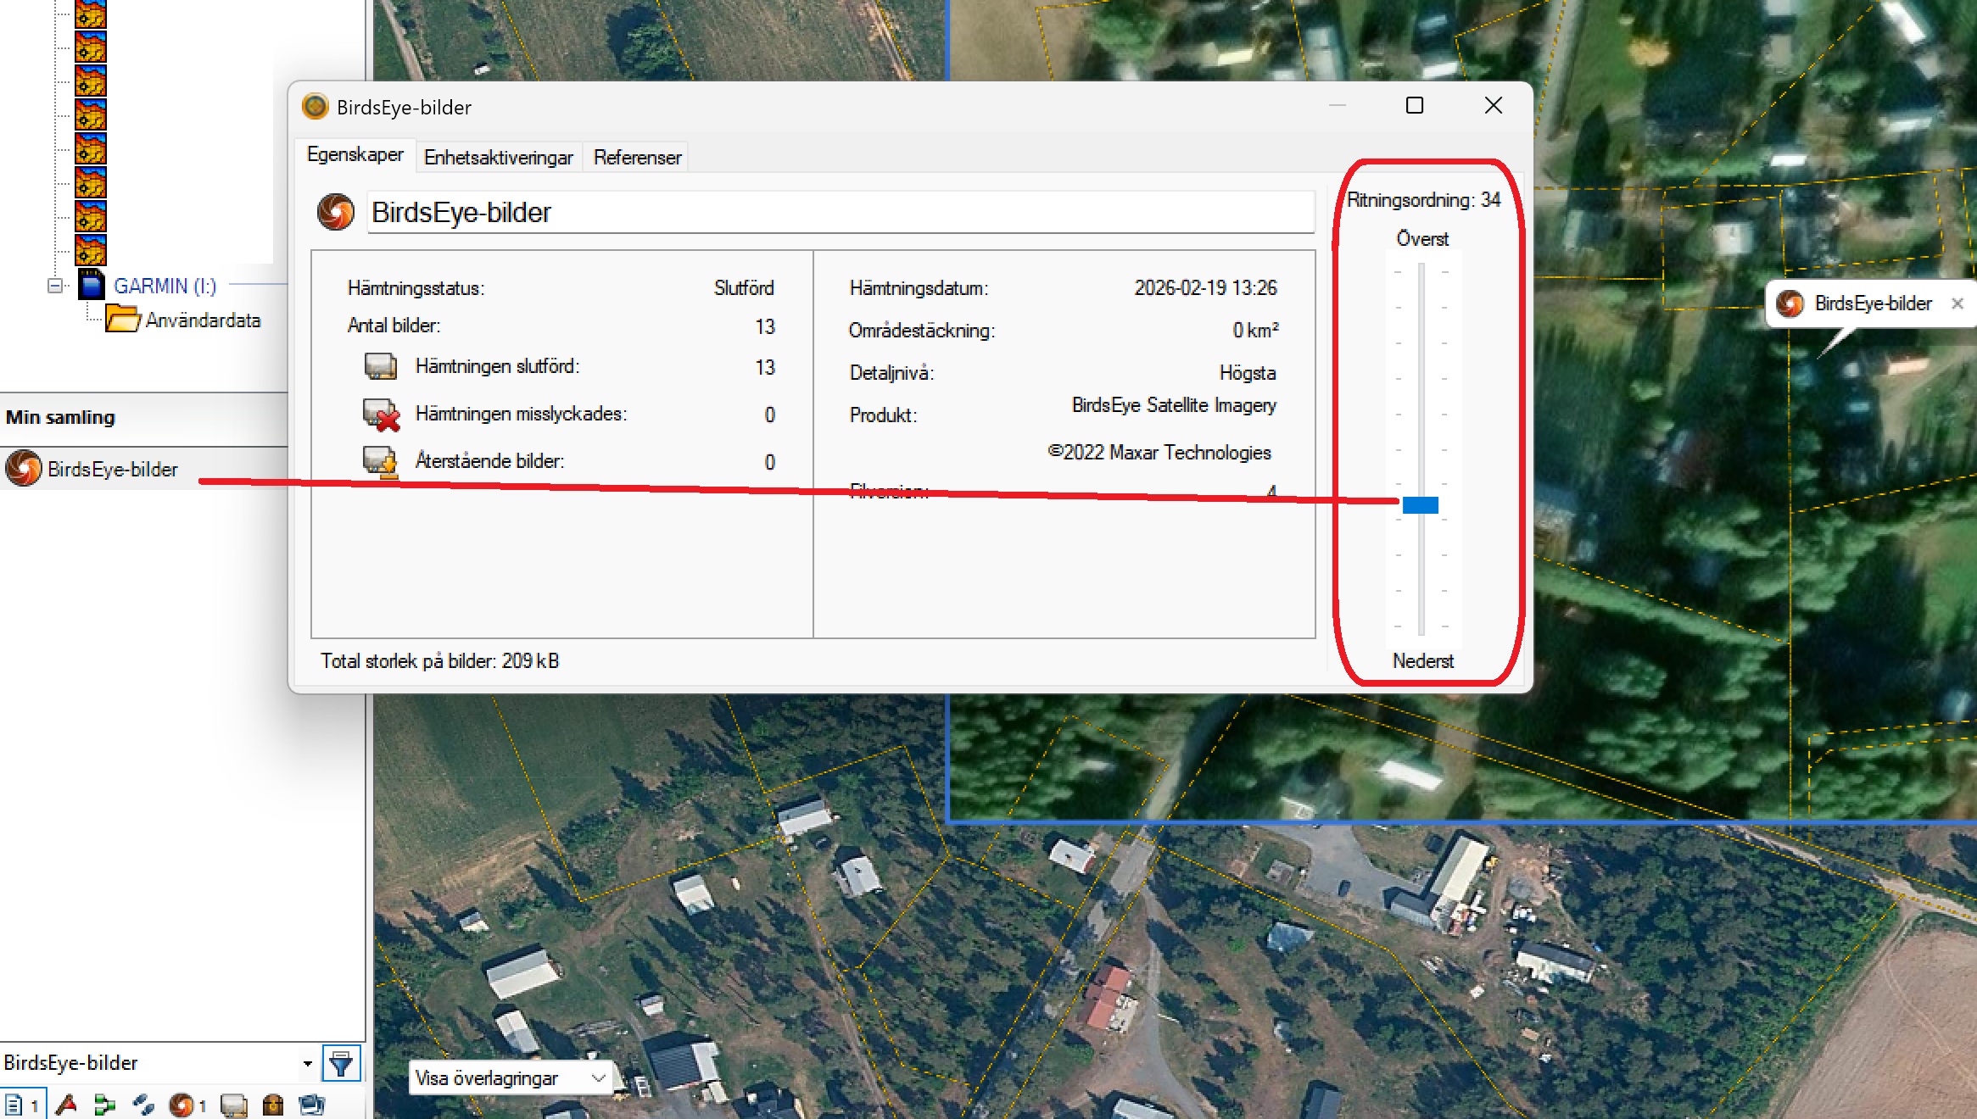Switch to the Referenser tab
The height and width of the screenshot is (1119, 1977).
[637, 158]
